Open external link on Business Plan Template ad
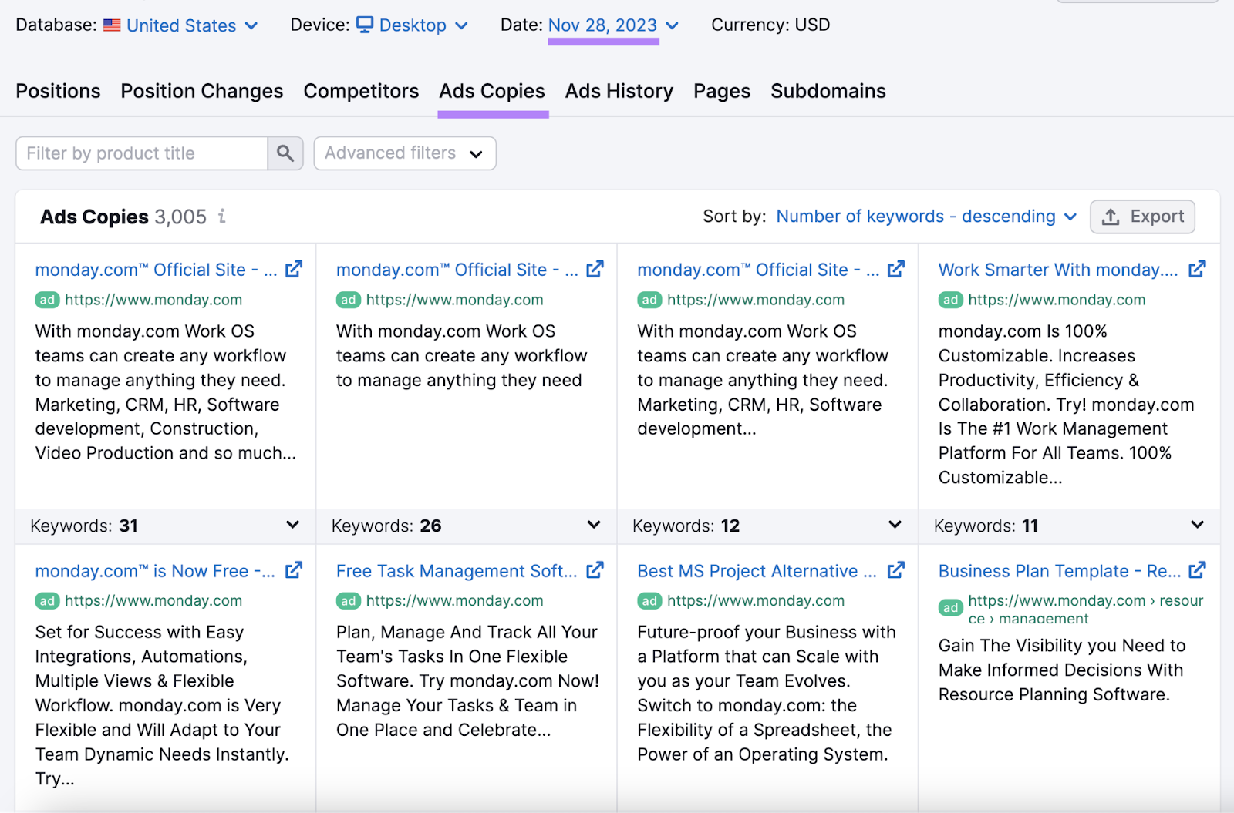Viewport: 1234px width, 813px height. (x=1197, y=570)
